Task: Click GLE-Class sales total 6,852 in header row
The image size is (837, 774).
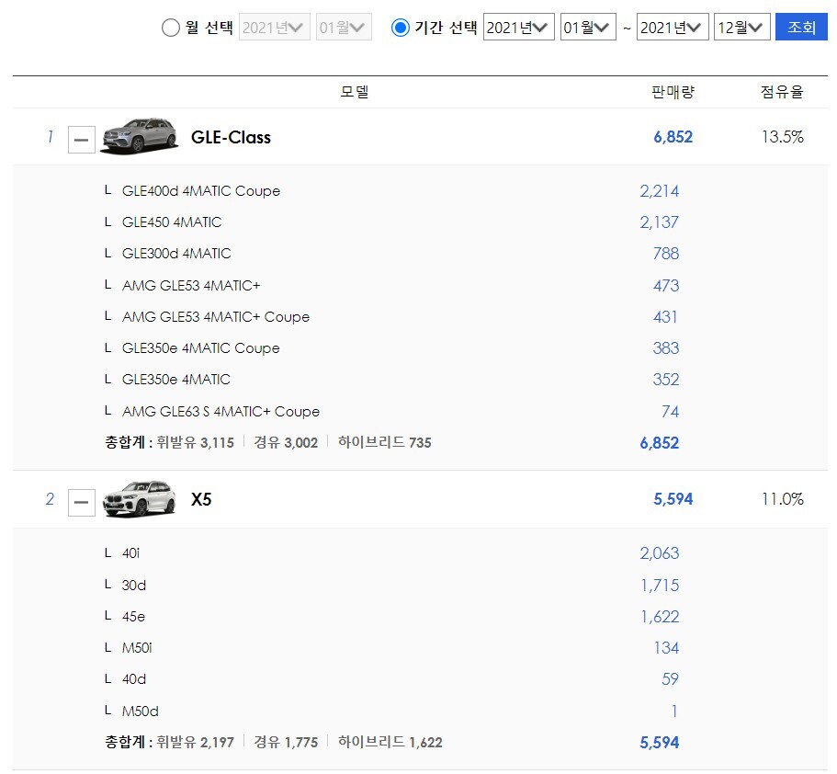Action: click(x=673, y=137)
